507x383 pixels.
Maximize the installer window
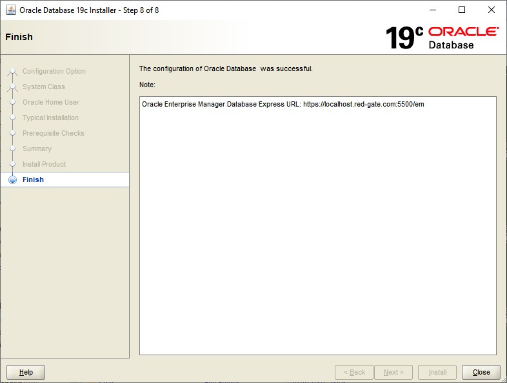point(462,10)
